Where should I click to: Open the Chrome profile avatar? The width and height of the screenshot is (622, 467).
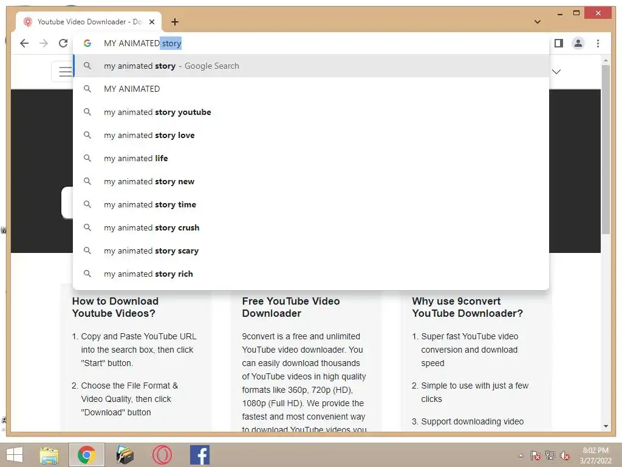point(578,43)
